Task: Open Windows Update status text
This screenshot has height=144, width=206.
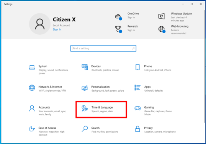Action: [179, 19]
